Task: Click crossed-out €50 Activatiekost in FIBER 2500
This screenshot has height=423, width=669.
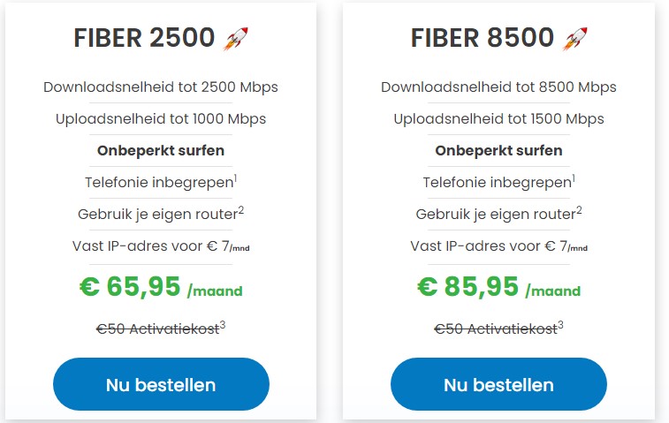Action: (156, 329)
